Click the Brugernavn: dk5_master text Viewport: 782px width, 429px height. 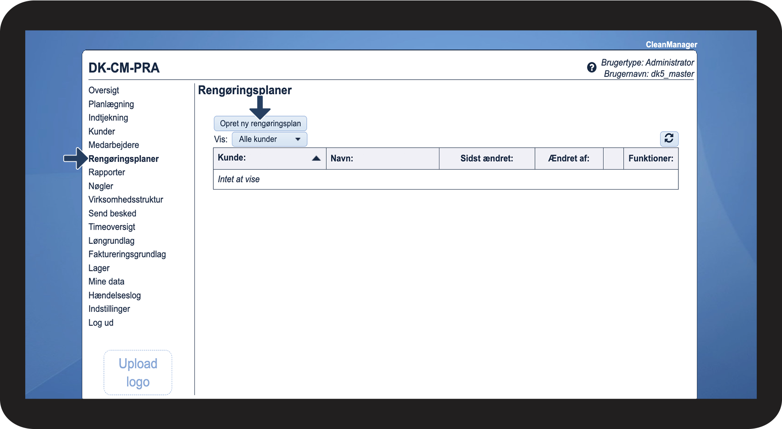tap(649, 74)
